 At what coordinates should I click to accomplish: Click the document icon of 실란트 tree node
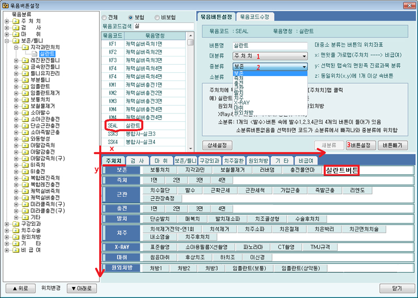(x=34, y=54)
